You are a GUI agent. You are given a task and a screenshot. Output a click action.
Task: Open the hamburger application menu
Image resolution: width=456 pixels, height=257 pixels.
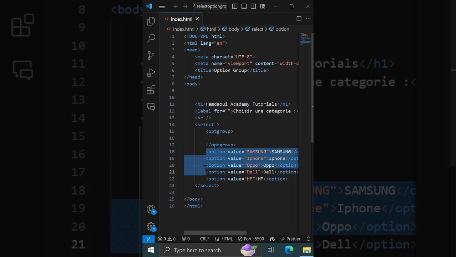162,6
